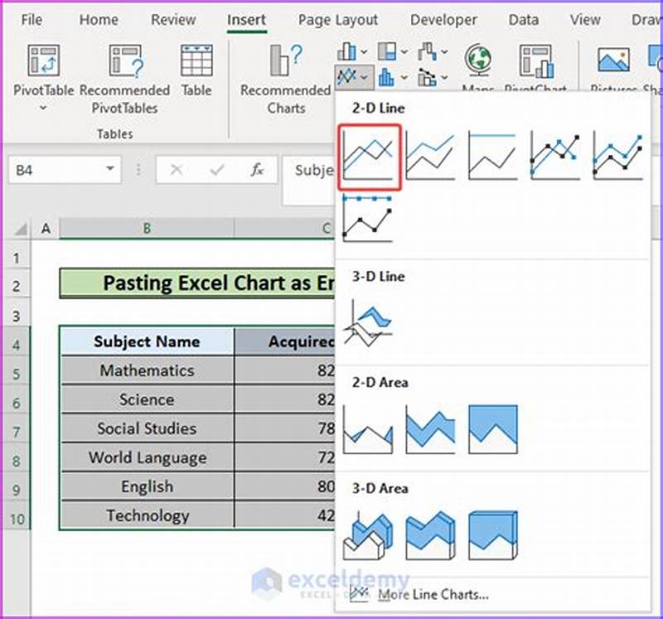
Task: Open the Data ribbon tab
Action: 524,19
